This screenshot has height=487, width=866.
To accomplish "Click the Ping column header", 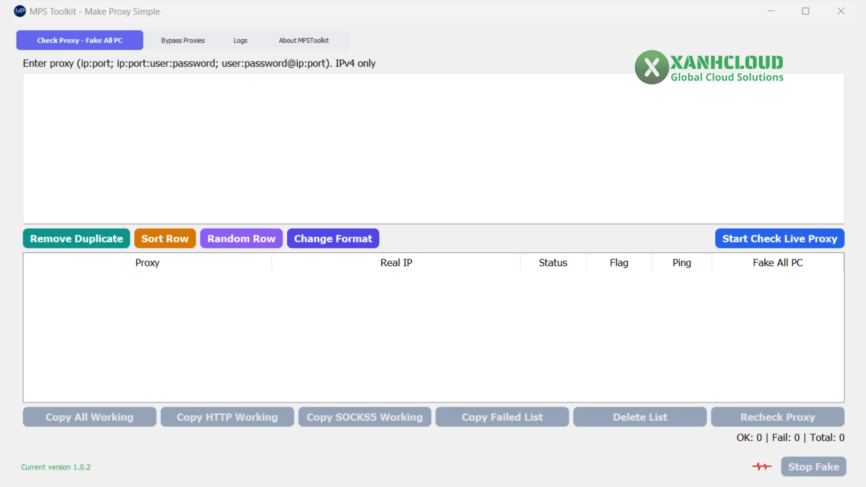I will [x=681, y=263].
